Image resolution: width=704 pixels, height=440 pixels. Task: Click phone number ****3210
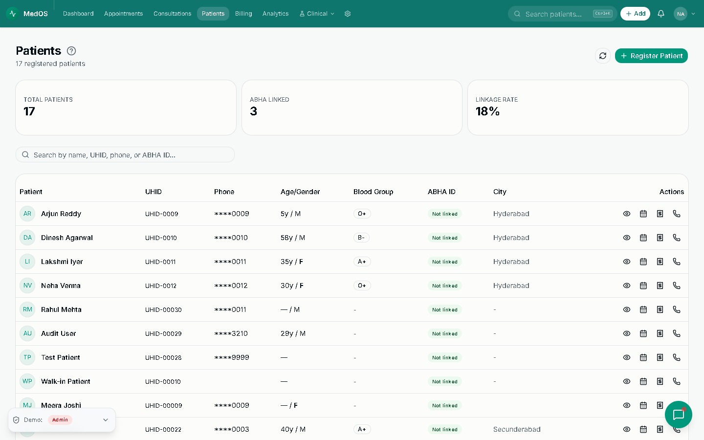(231, 333)
